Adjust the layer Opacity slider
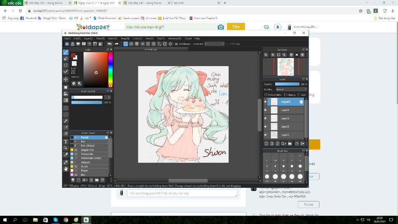398x224 pixels. point(287,84)
